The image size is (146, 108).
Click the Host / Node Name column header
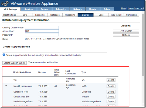(x=22, y=72)
